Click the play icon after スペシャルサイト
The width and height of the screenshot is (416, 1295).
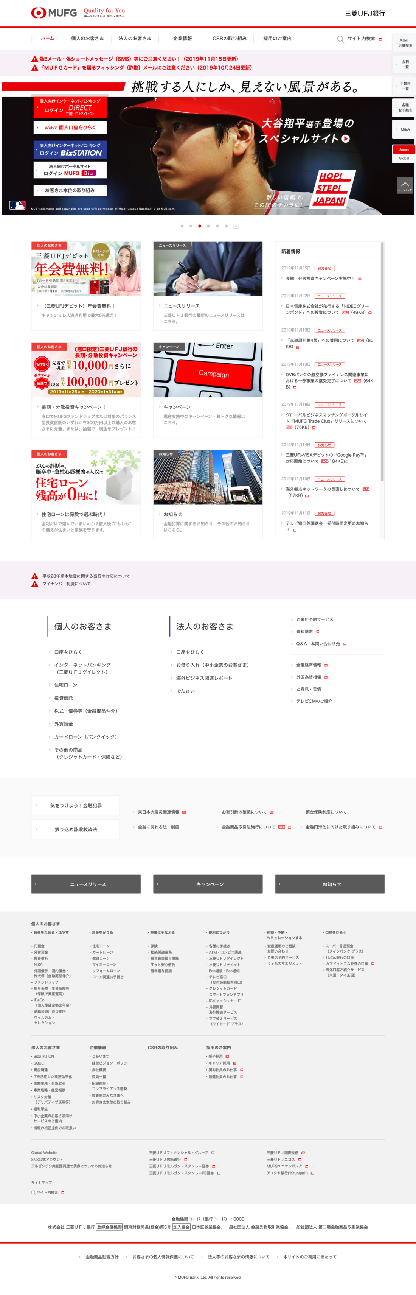[346, 139]
